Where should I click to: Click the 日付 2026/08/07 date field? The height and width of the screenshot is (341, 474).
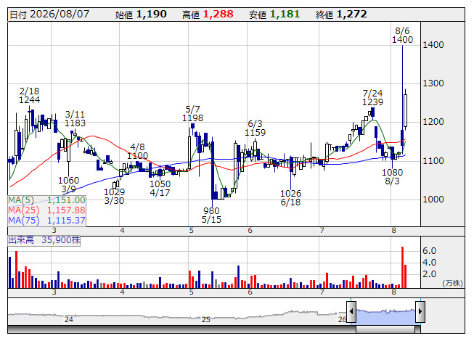(x=49, y=15)
